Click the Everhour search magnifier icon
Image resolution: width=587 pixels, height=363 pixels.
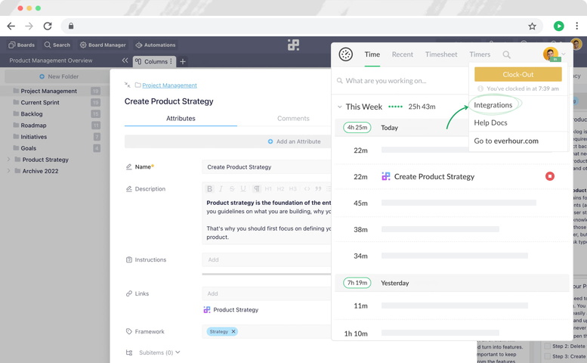click(506, 54)
